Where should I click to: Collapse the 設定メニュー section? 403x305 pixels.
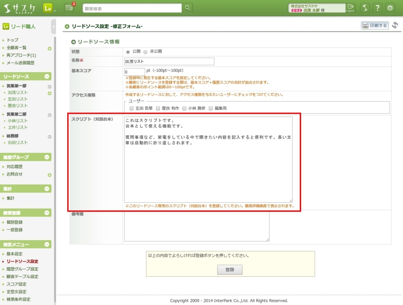(47, 244)
